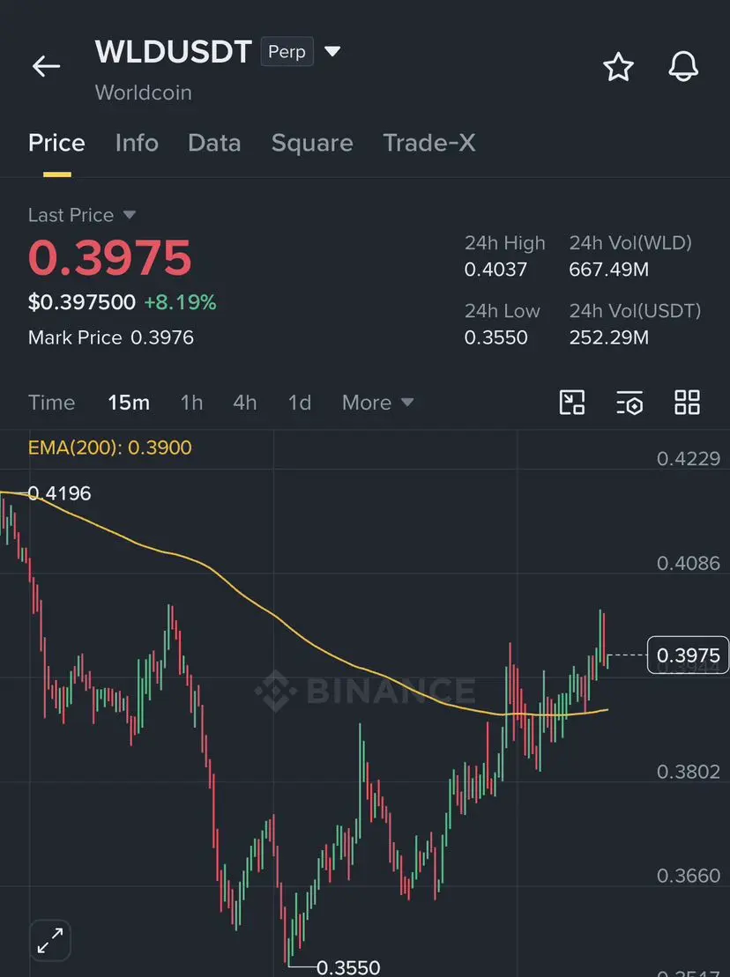Image resolution: width=730 pixels, height=977 pixels.
Task: Switch the chart to the 4h interval
Action: pyautogui.click(x=245, y=403)
